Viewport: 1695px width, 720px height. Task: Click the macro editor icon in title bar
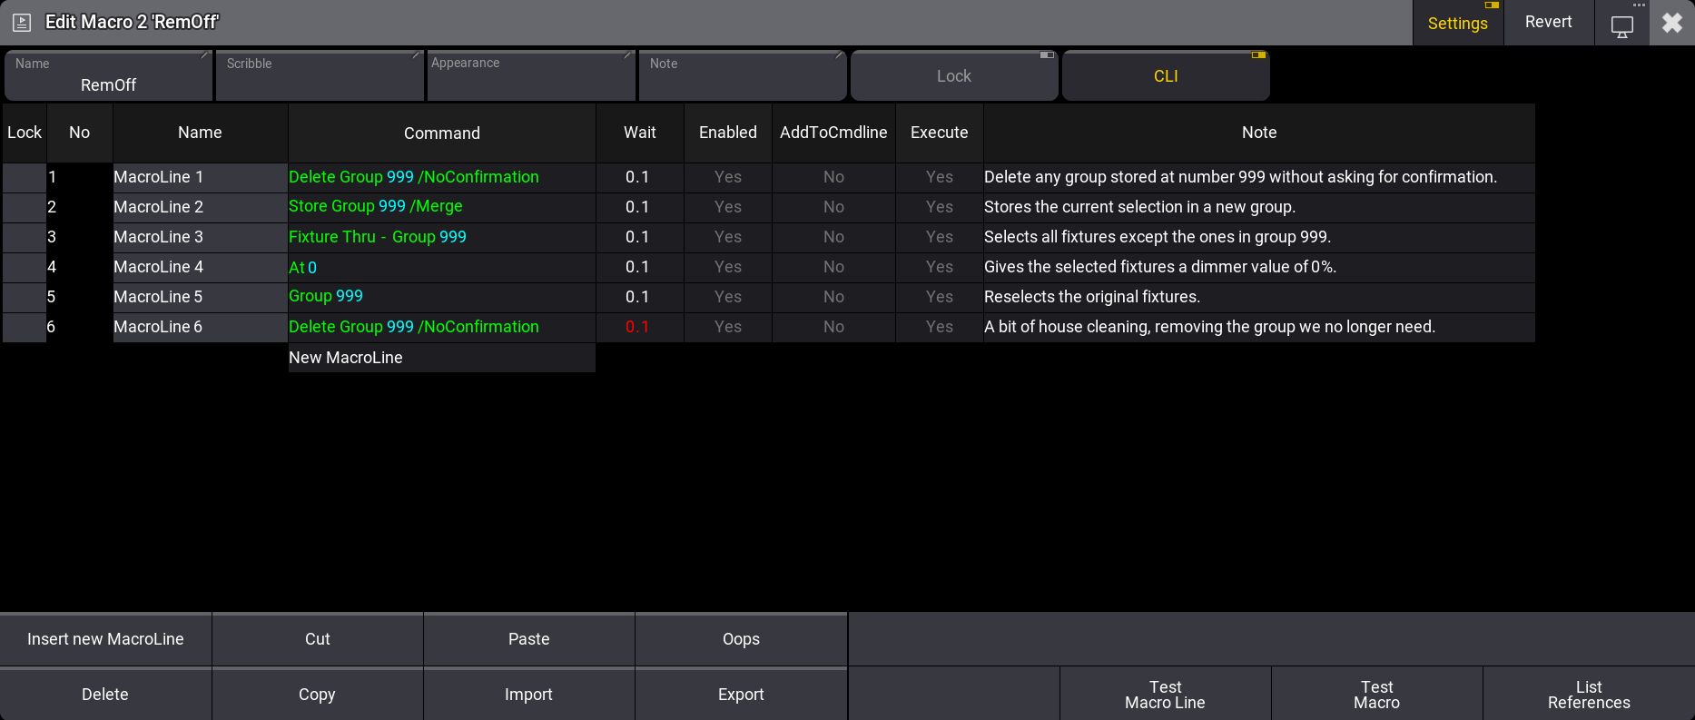pyautogui.click(x=22, y=23)
